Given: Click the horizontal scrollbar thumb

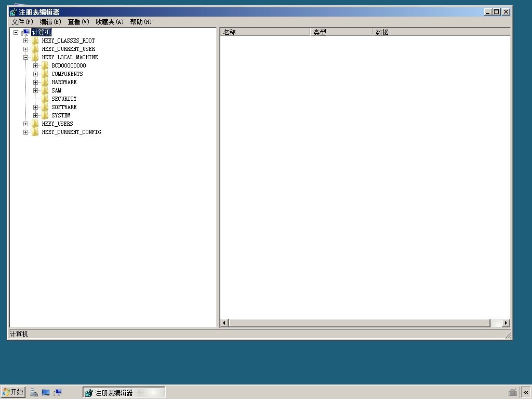Looking at the screenshot, I should point(360,323).
